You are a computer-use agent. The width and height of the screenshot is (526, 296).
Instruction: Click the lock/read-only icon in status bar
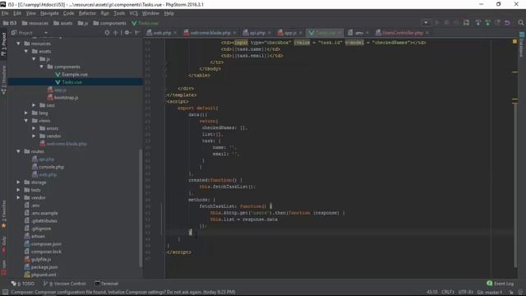(x=511, y=293)
